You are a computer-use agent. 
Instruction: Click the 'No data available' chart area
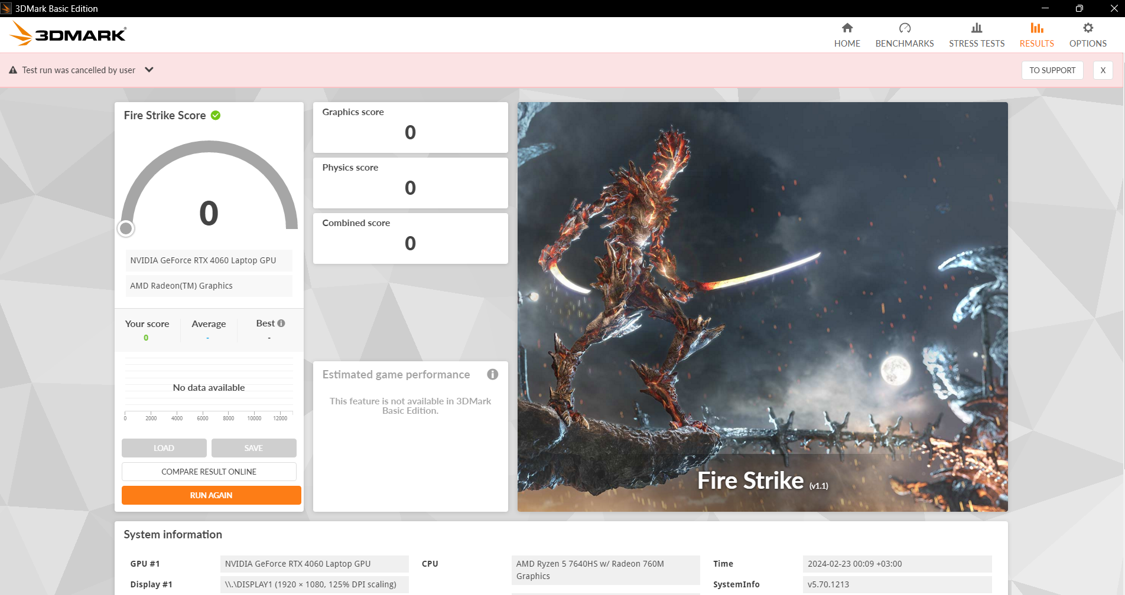[x=209, y=388]
